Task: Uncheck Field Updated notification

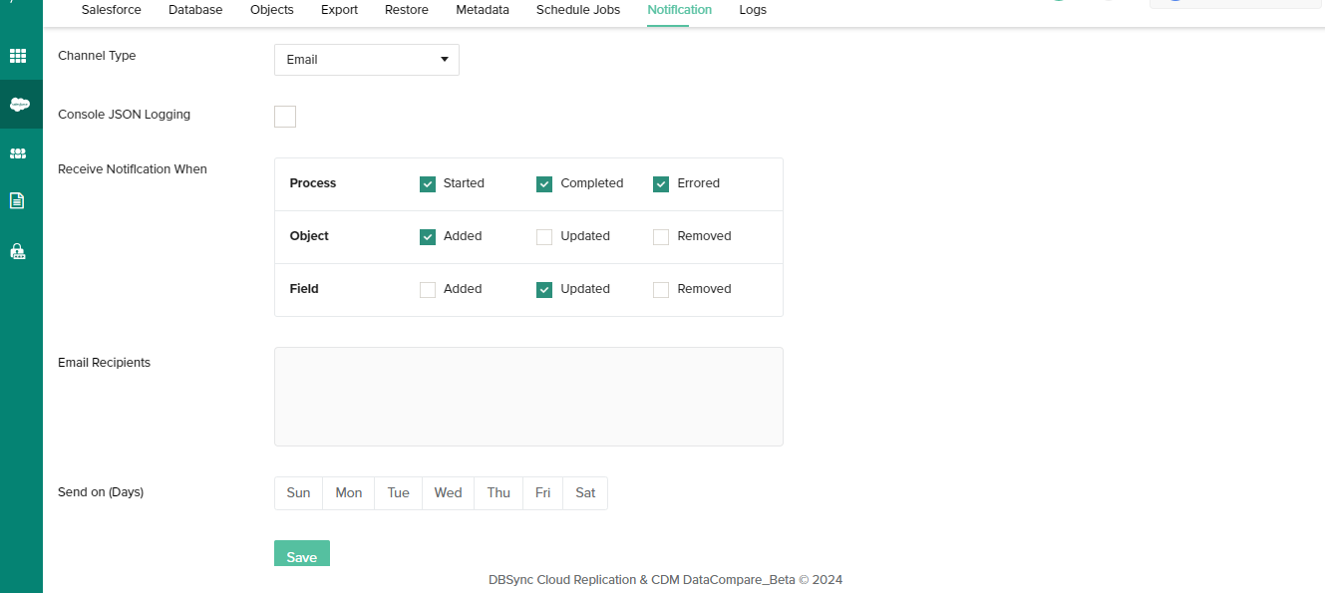Action: click(x=544, y=290)
